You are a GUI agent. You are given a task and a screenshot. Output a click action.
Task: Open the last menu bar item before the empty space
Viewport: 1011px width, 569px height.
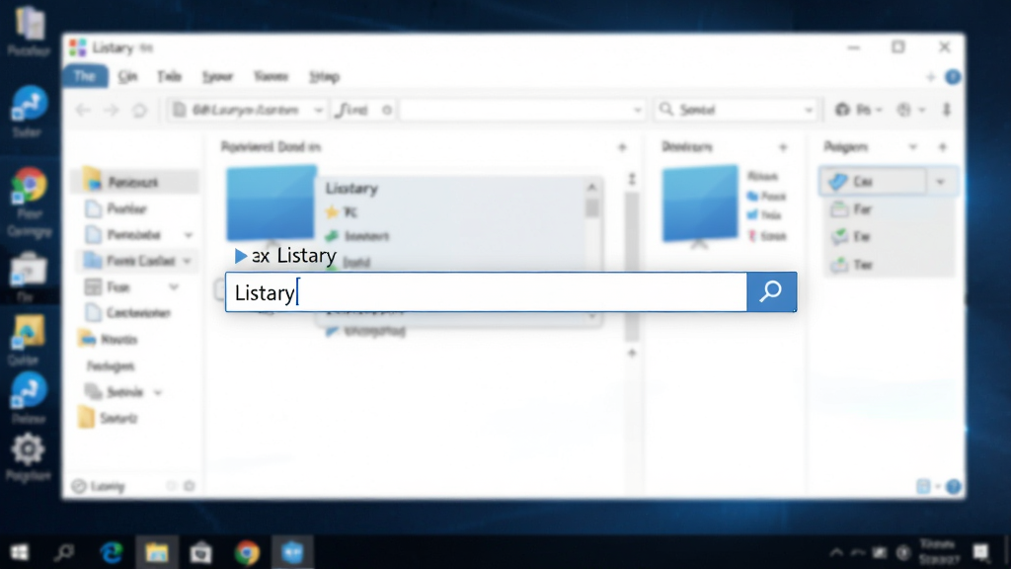click(324, 77)
